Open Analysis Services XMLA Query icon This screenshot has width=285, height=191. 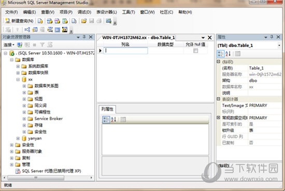coord(65,21)
